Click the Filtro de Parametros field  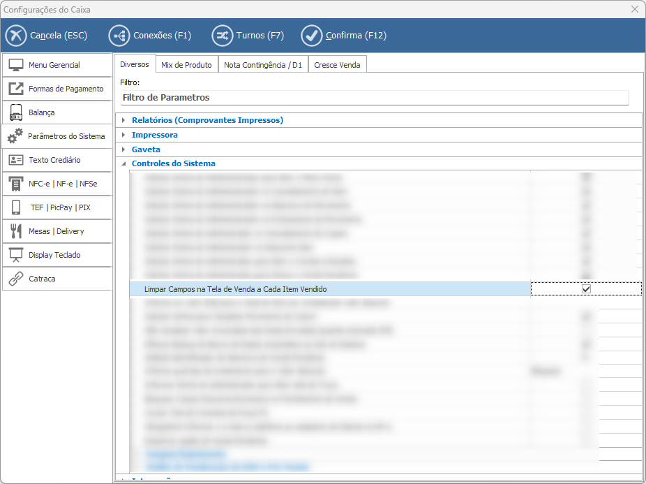[374, 98]
